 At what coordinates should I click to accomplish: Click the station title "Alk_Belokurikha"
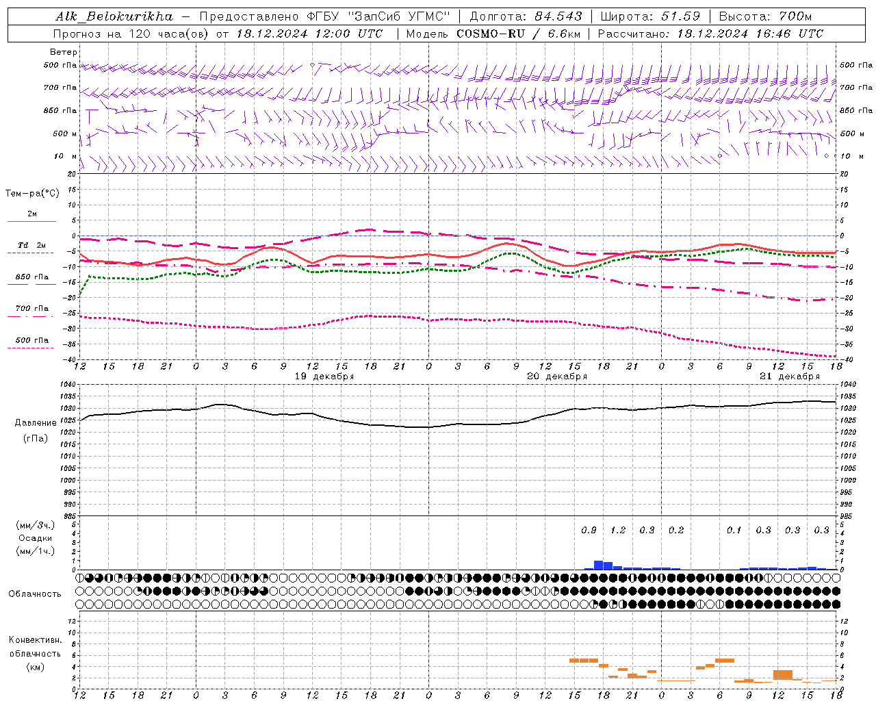click(x=114, y=16)
